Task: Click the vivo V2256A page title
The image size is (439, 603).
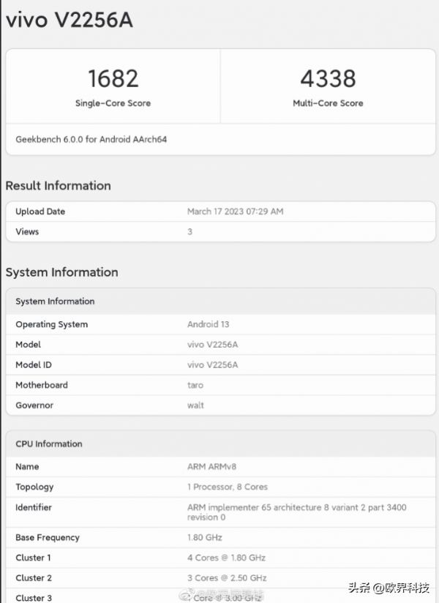Action: 70,20
